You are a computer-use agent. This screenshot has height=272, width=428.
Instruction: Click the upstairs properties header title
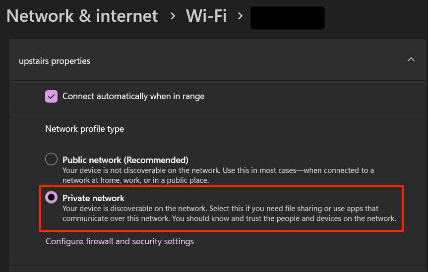55,61
